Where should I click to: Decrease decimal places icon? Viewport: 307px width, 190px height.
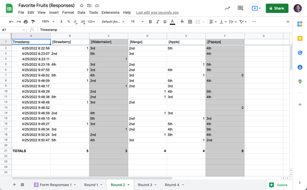(75, 22)
